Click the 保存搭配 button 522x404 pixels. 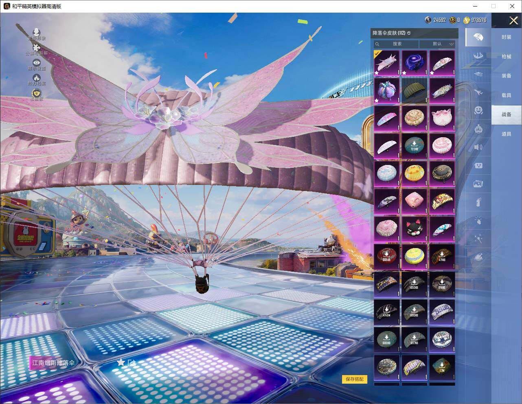click(x=355, y=379)
